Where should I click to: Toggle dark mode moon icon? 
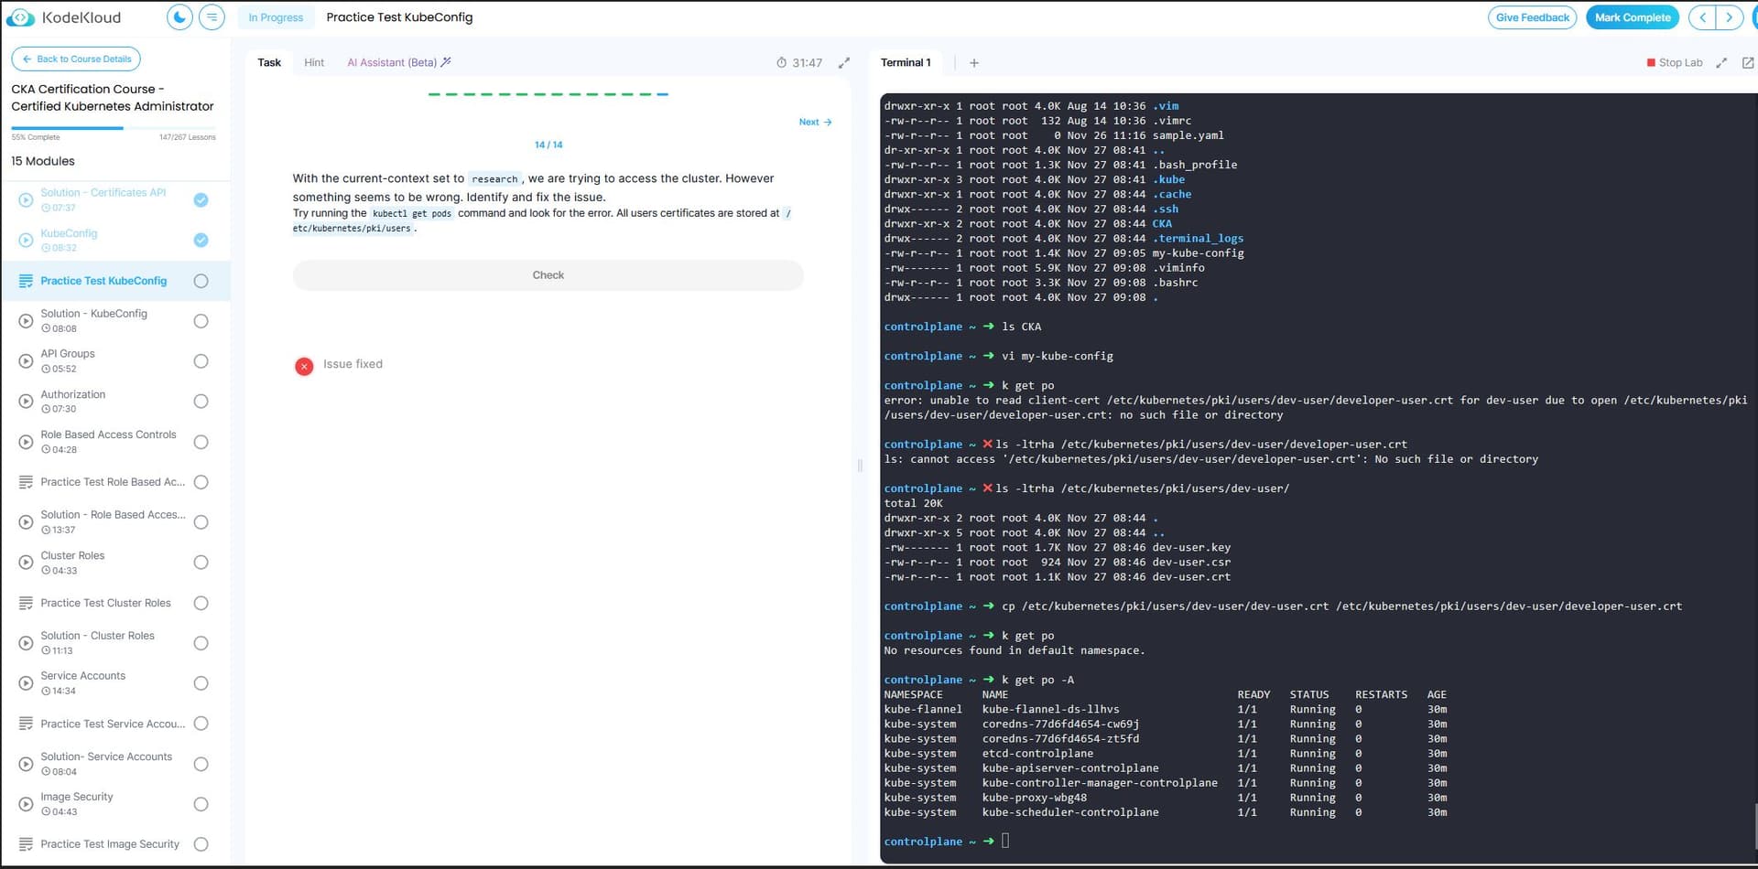tap(179, 17)
